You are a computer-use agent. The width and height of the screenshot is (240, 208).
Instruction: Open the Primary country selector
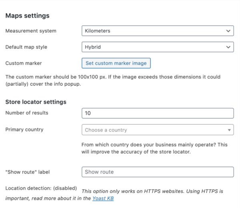pos(158,130)
